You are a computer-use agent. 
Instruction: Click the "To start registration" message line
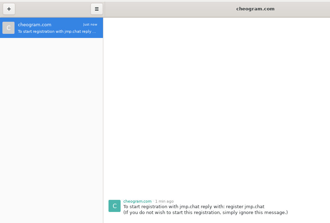[173, 207]
